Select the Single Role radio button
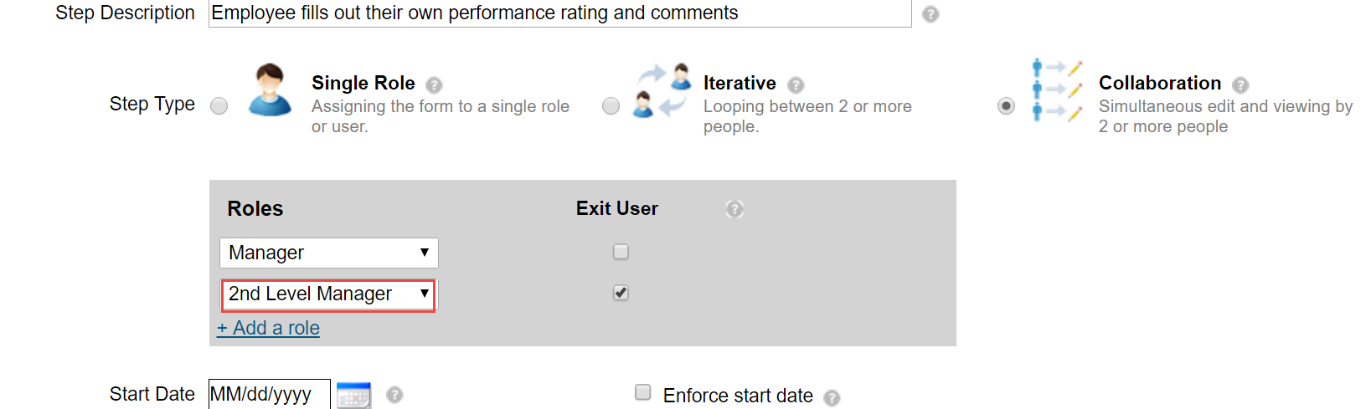The height and width of the screenshot is (409, 1371). [x=219, y=106]
